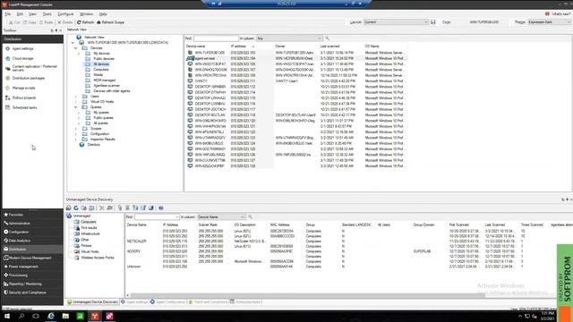The height and width of the screenshot is (322, 573).
Task: Open Internet Explorer from the taskbar
Action: (x=51, y=316)
